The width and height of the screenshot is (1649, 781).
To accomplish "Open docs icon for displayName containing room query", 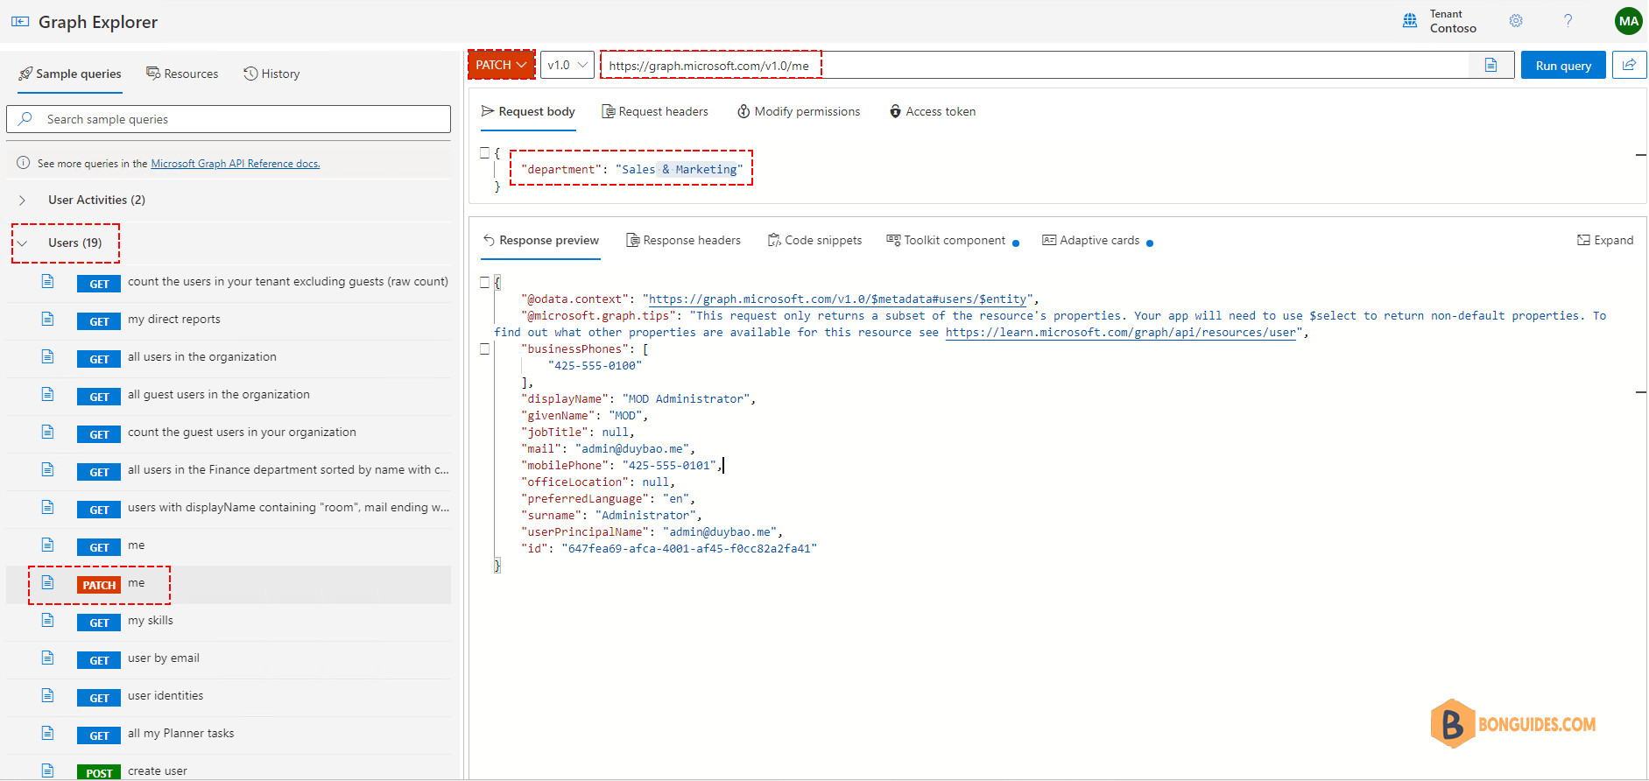I will (48, 508).
